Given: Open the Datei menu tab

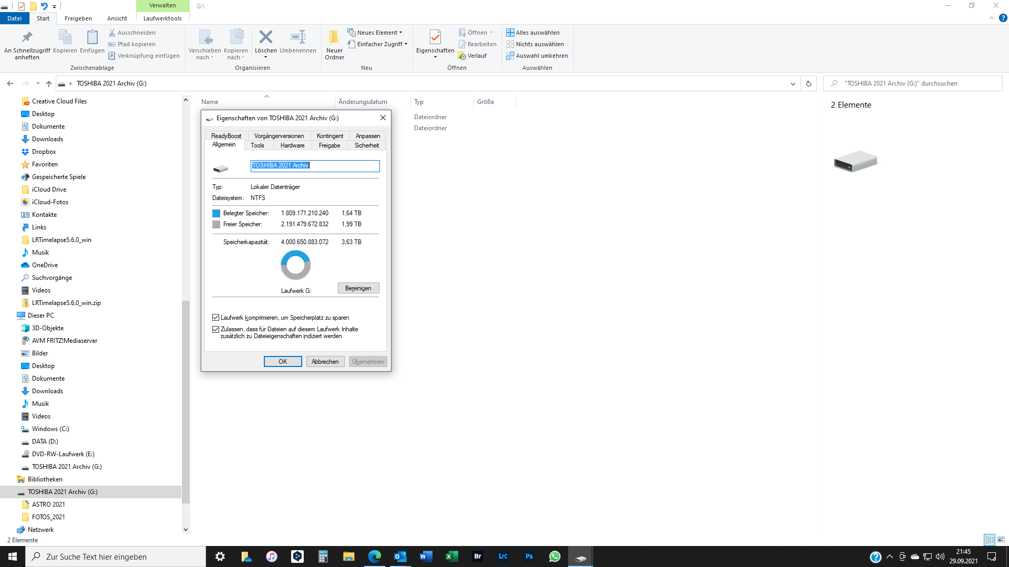Looking at the screenshot, I should (15, 18).
